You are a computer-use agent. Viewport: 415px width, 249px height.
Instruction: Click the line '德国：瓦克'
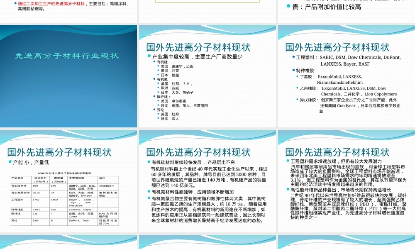(170, 71)
